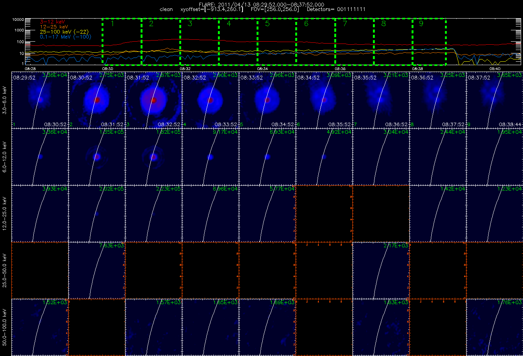Open the 25.0-50.0 keV image labeled 2.17E+03
This screenshot has width=523, height=356.
pos(381,270)
